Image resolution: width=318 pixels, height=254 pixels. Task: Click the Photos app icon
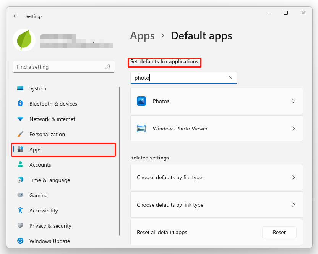click(141, 101)
